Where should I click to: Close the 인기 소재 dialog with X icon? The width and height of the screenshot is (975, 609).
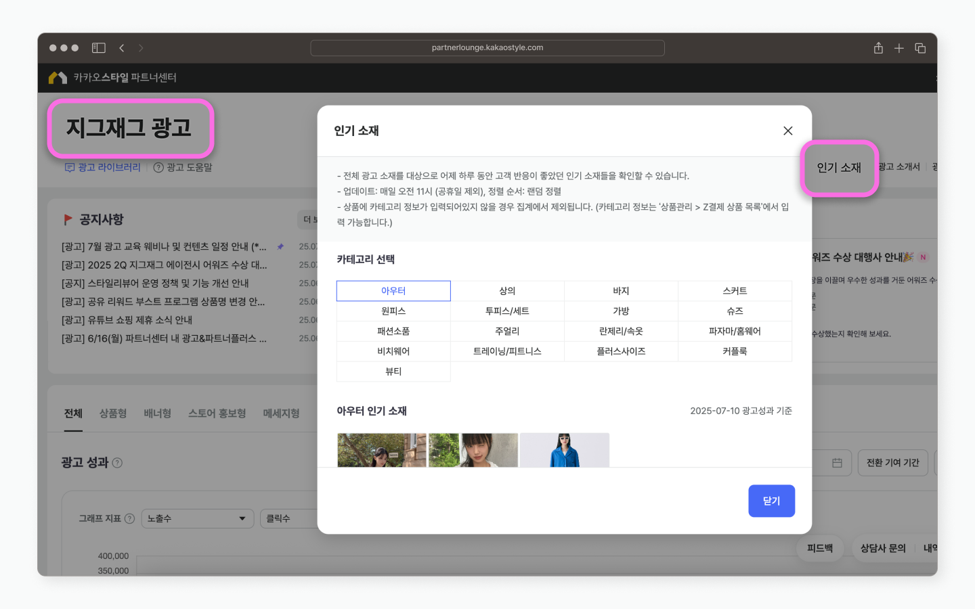click(x=787, y=131)
